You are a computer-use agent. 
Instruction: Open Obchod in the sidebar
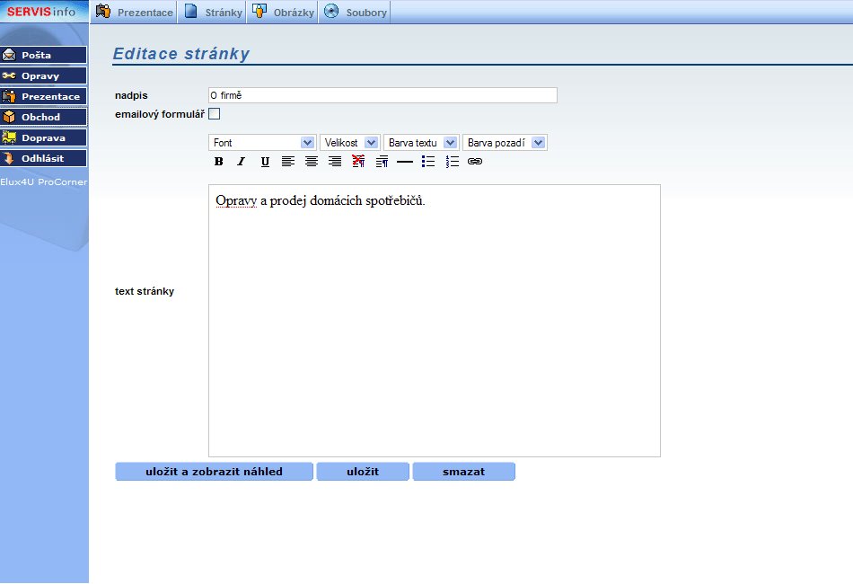[43, 117]
